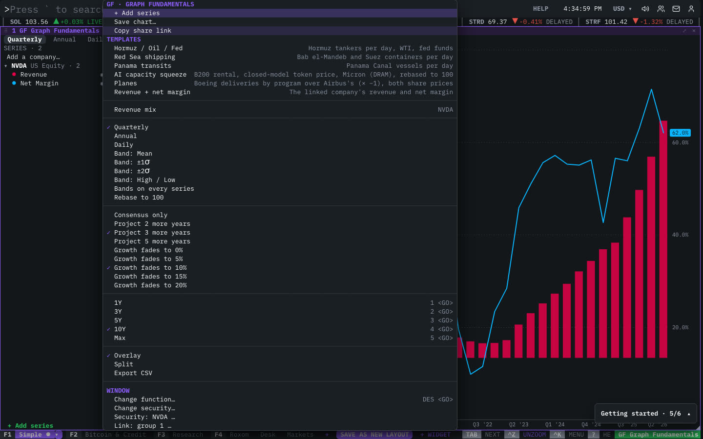Load the Planes template
This screenshot has height=439, width=703.
[280, 83]
